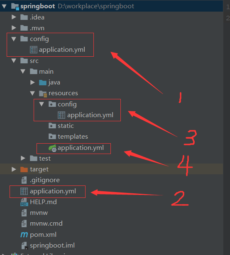
Task: Collapse the resources folder arrow
Action: (32, 93)
